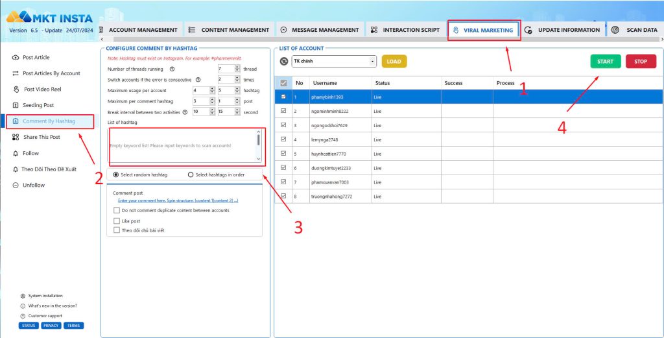Image resolution: width=664 pixels, height=338 pixels.
Task: Toggle checkbox for duongkimtuyet2233
Action: click(x=284, y=168)
